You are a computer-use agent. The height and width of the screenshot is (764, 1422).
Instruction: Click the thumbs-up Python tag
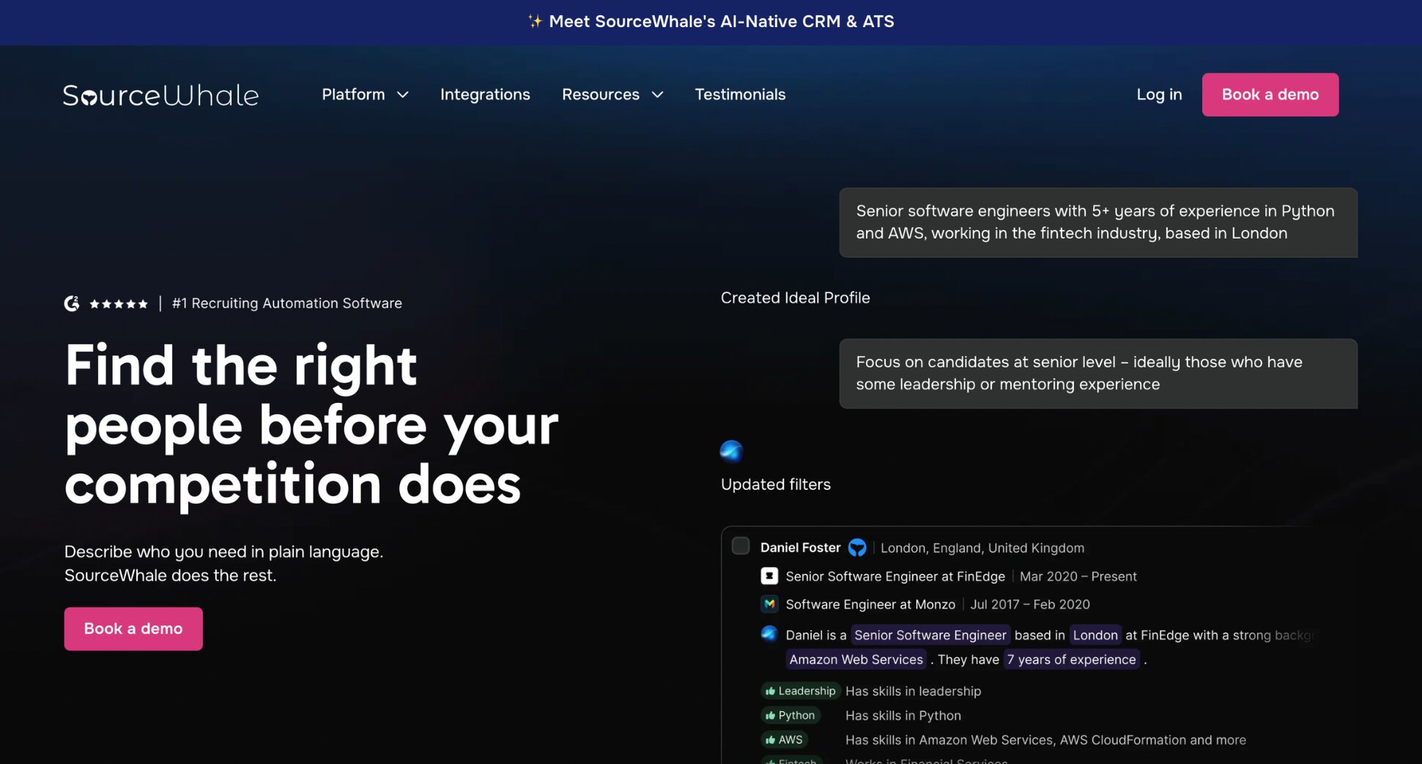[790, 715]
